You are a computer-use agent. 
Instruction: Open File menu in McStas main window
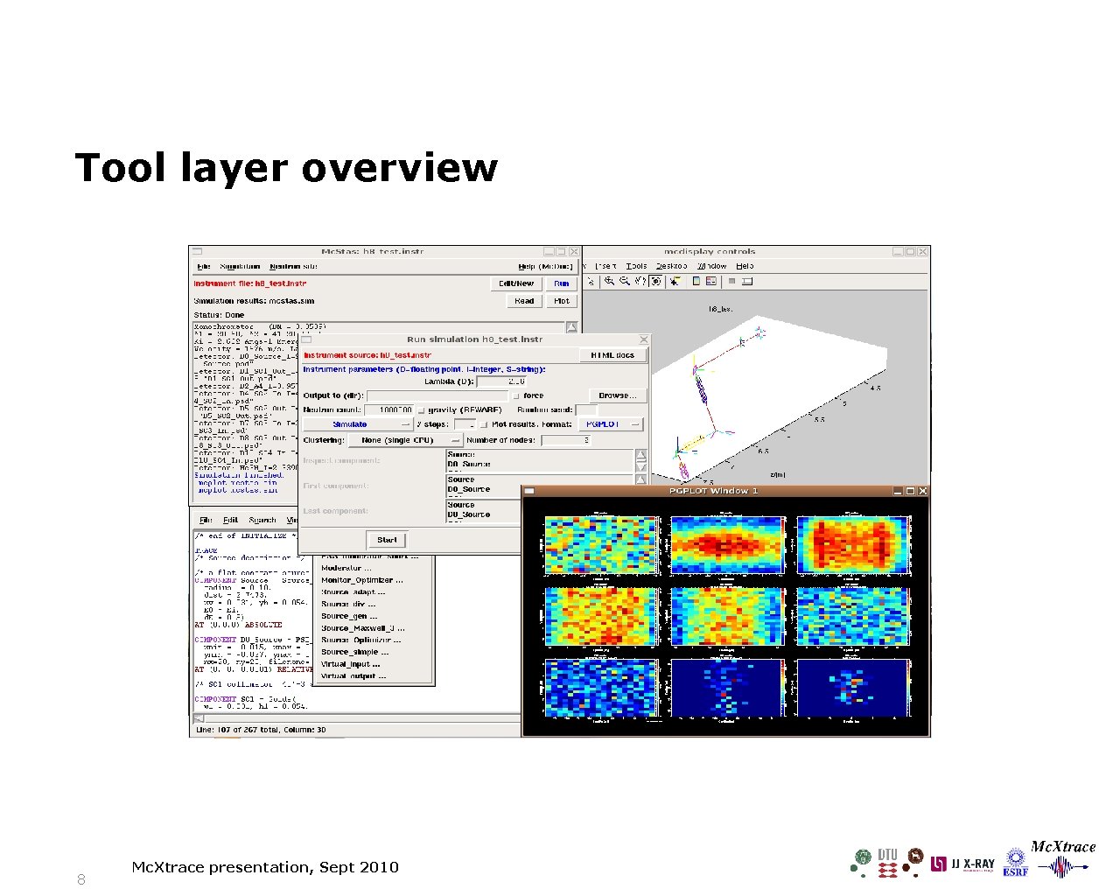pyautogui.click(x=203, y=267)
